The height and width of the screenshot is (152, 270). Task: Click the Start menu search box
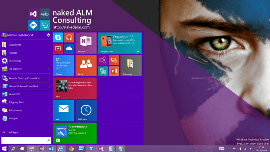[x=26, y=140]
